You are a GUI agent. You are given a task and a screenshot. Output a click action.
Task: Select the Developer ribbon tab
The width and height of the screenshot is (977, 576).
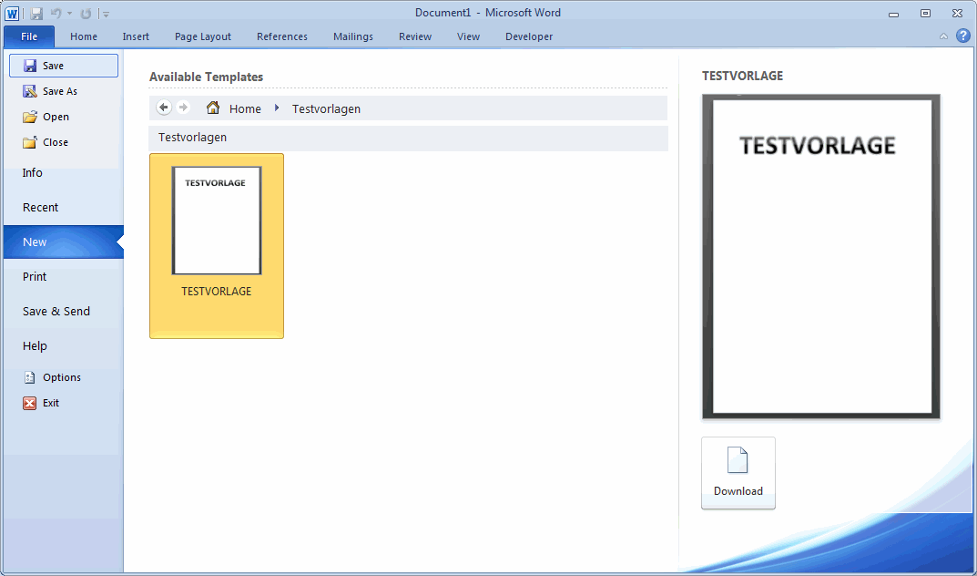click(529, 36)
